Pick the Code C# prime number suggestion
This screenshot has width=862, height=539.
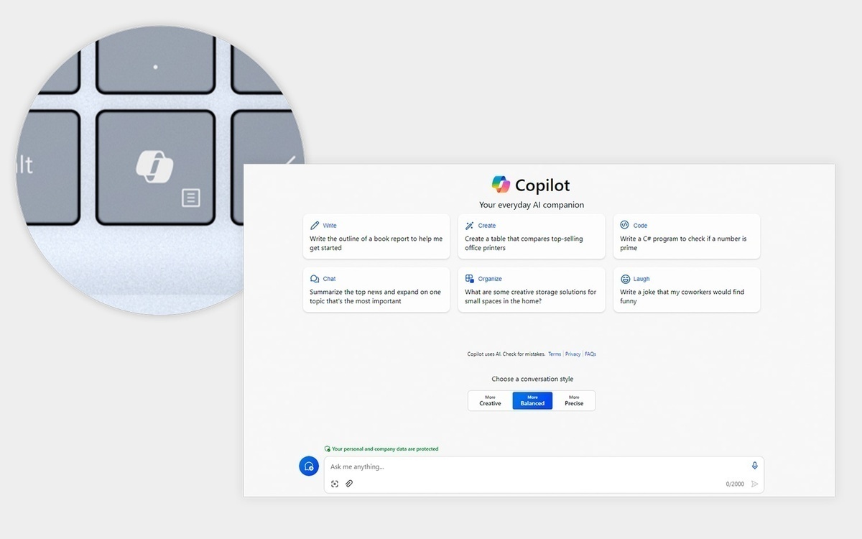tap(687, 236)
